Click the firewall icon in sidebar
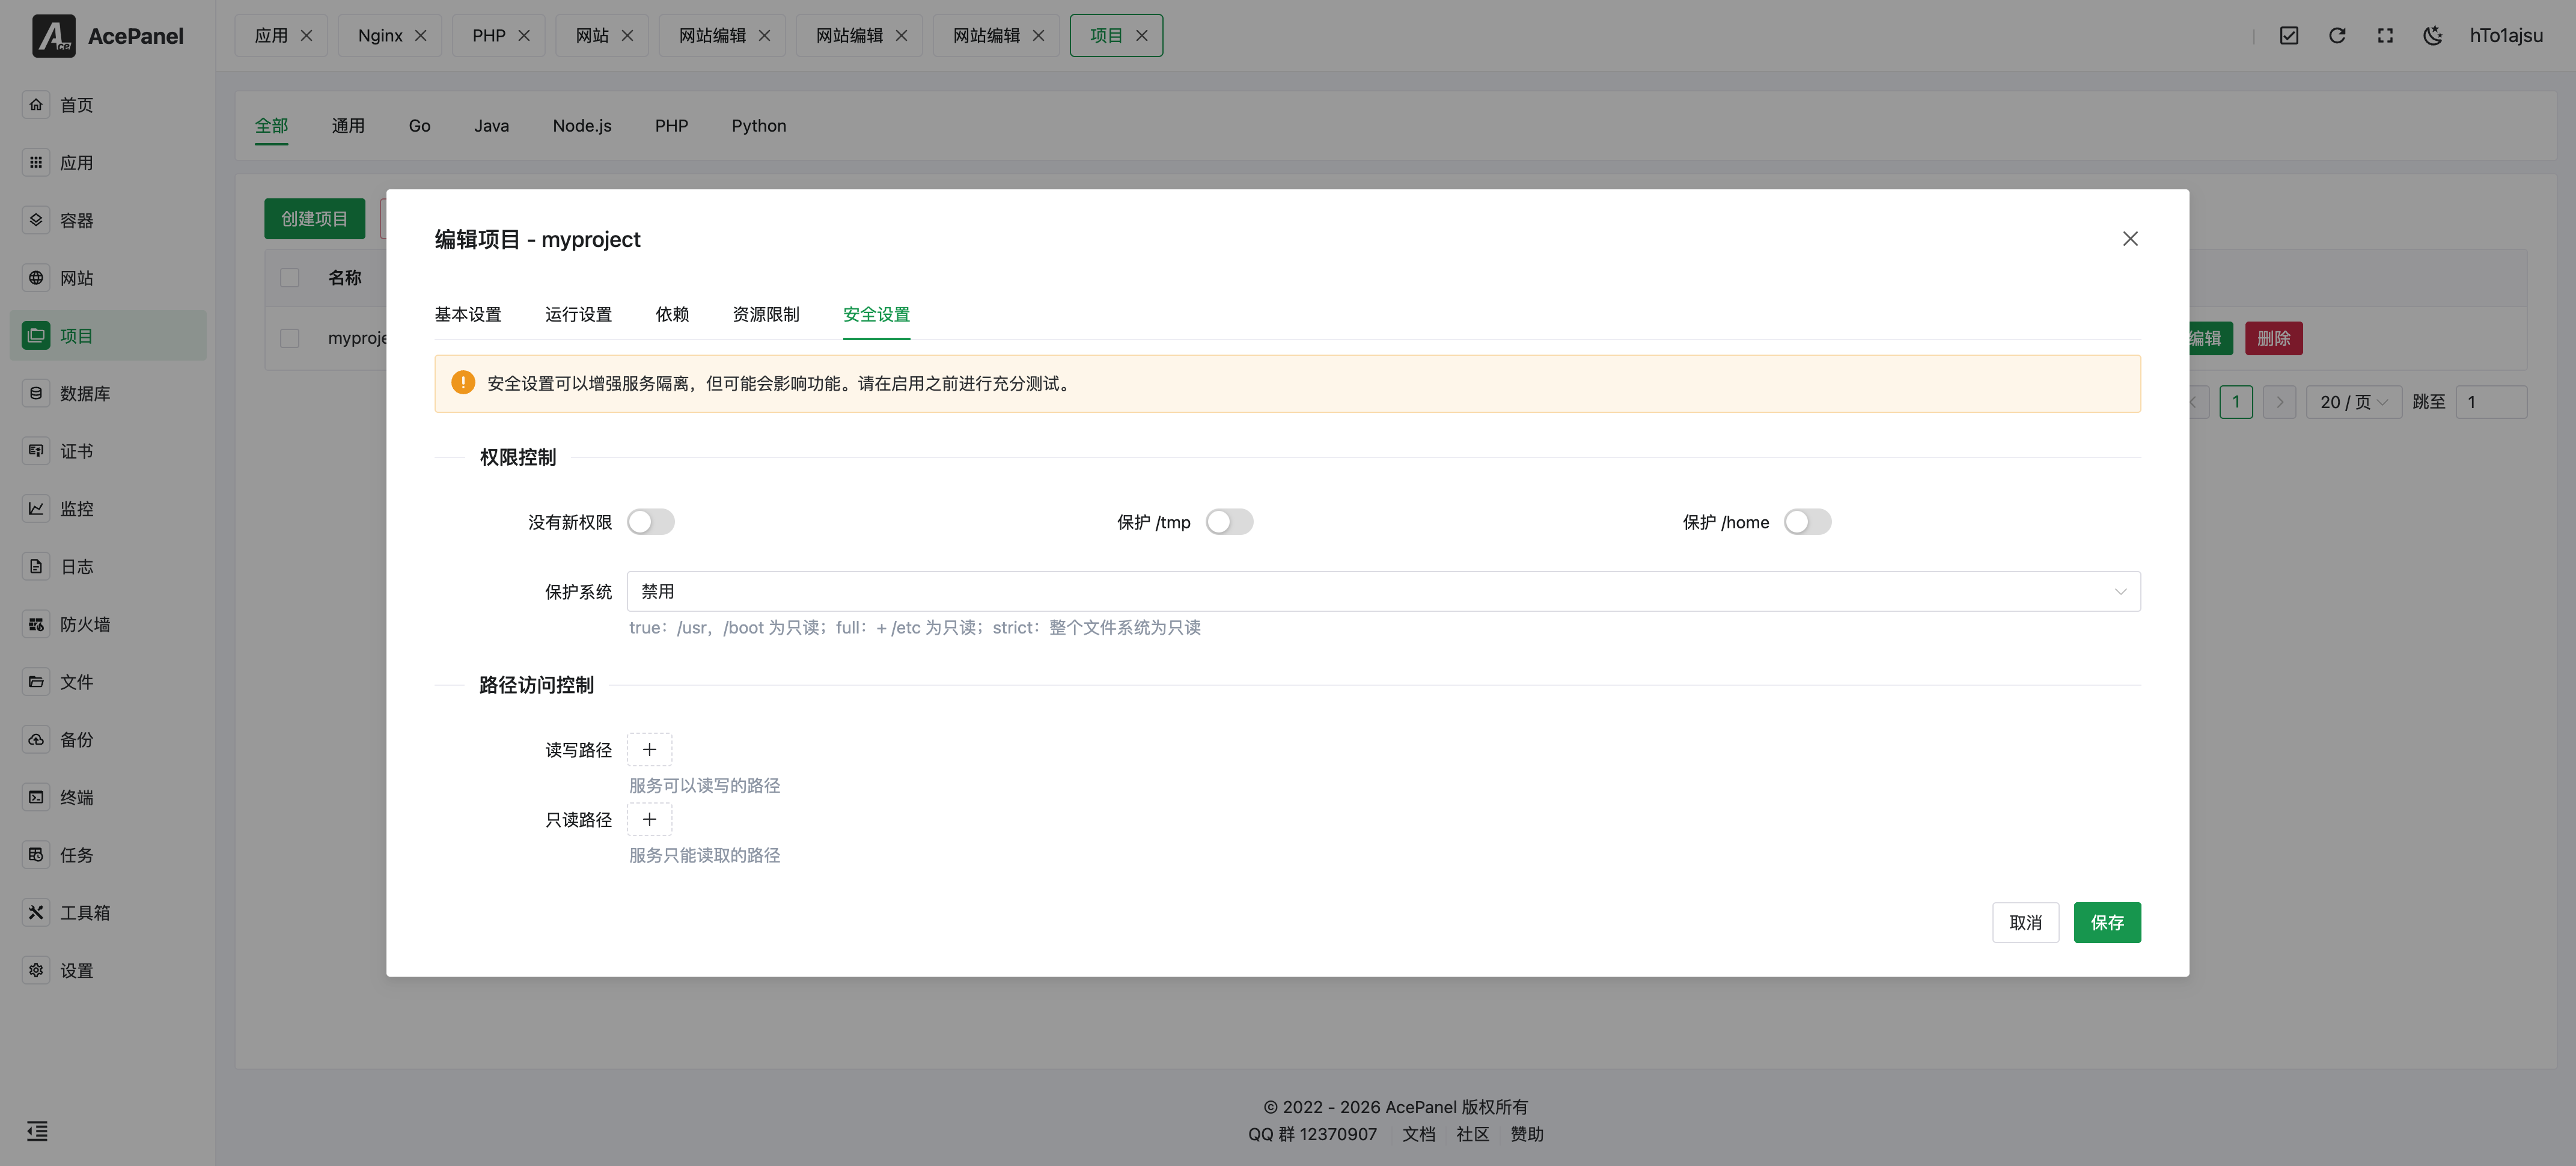Image resolution: width=2576 pixels, height=1166 pixels. [x=36, y=624]
